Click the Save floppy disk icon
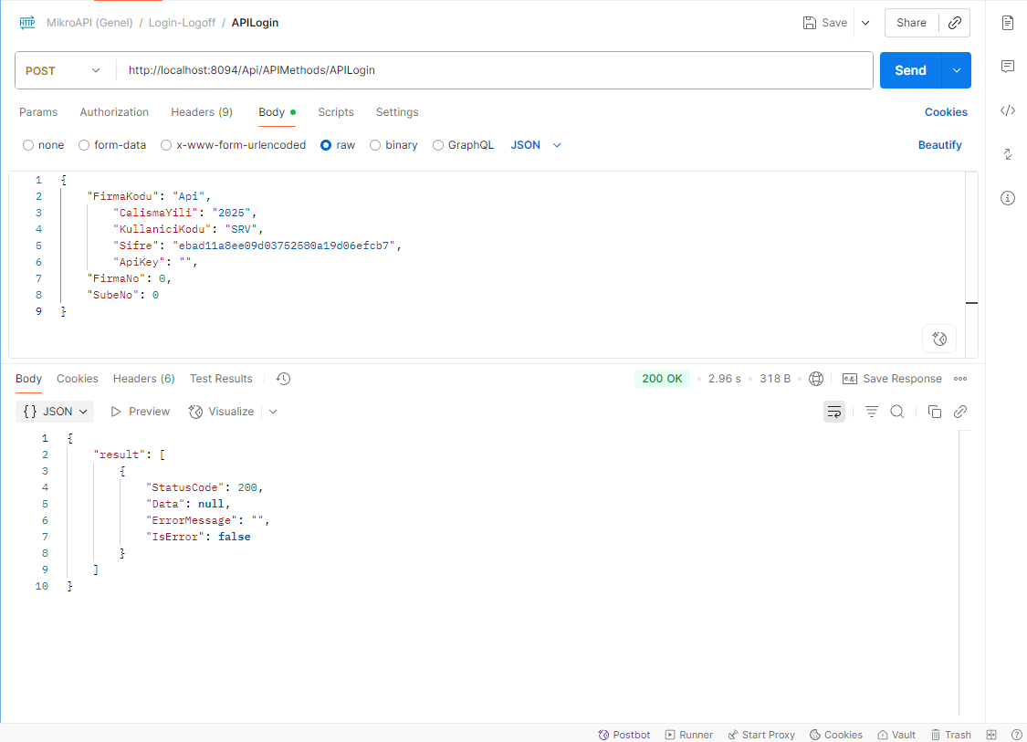 pyautogui.click(x=810, y=23)
